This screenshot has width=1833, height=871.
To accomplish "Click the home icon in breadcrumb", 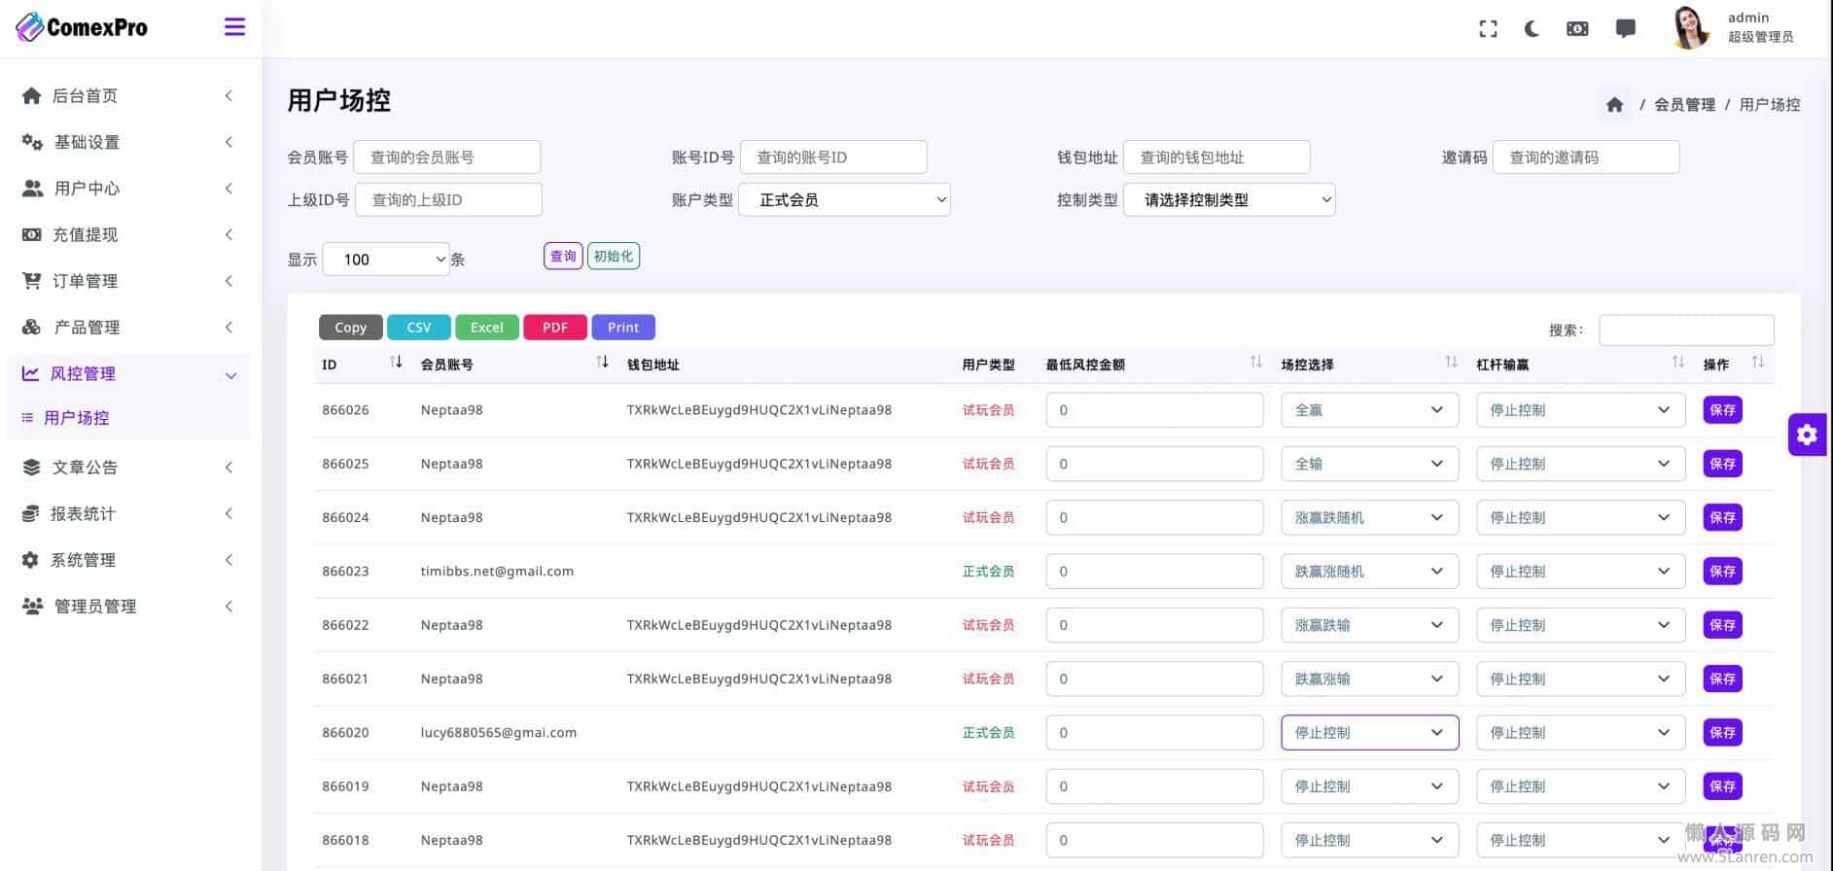I will pos(1614,105).
